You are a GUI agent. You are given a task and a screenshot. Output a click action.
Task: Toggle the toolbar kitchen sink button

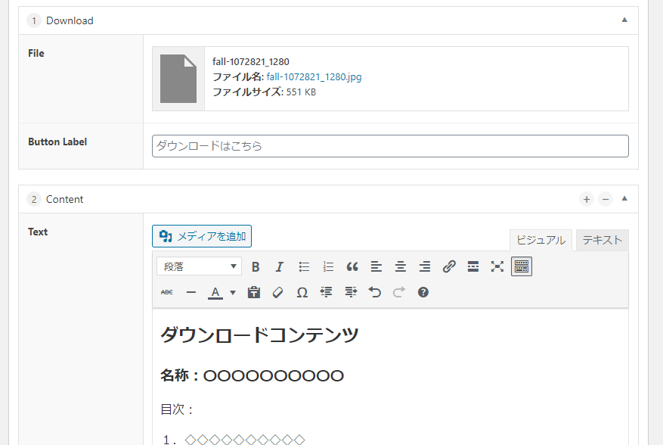tap(522, 266)
